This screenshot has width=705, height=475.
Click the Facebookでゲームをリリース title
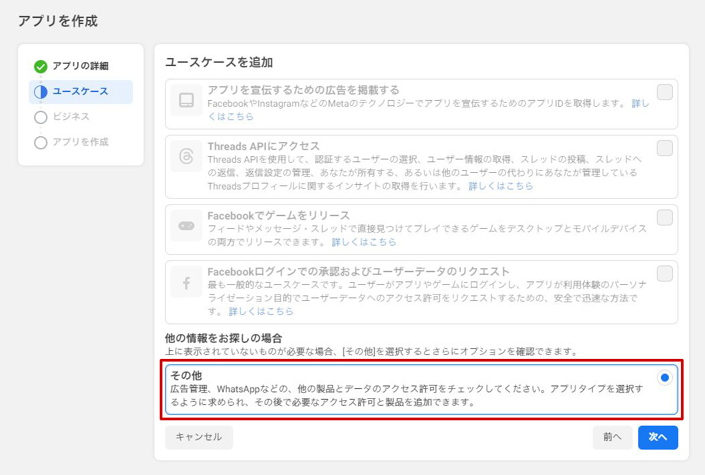278,216
